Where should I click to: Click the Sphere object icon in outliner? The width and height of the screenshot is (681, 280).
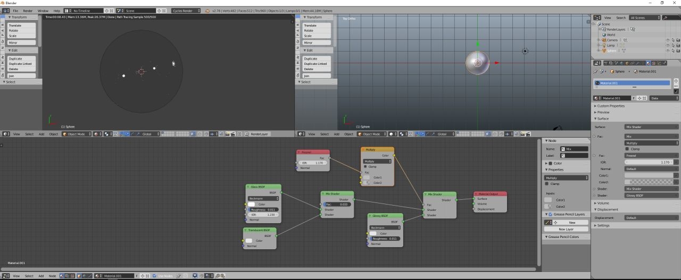[x=604, y=51]
